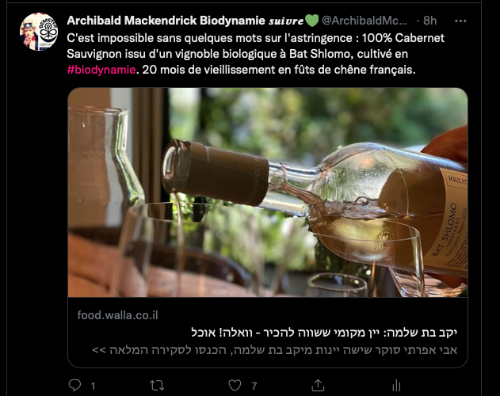Click the 8h timestamp
The image size is (500, 396).
click(x=429, y=21)
